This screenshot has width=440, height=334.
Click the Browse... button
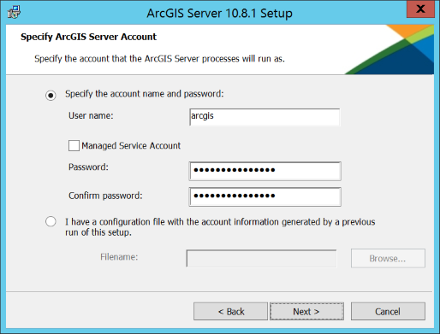(x=388, y=258)
